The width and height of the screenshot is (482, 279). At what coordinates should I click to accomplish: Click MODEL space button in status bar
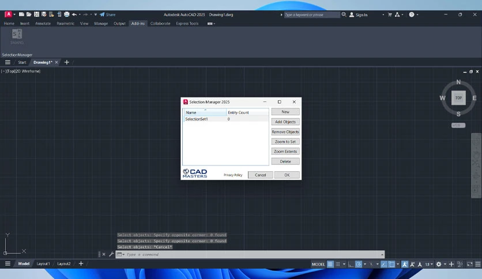(318, 264)
